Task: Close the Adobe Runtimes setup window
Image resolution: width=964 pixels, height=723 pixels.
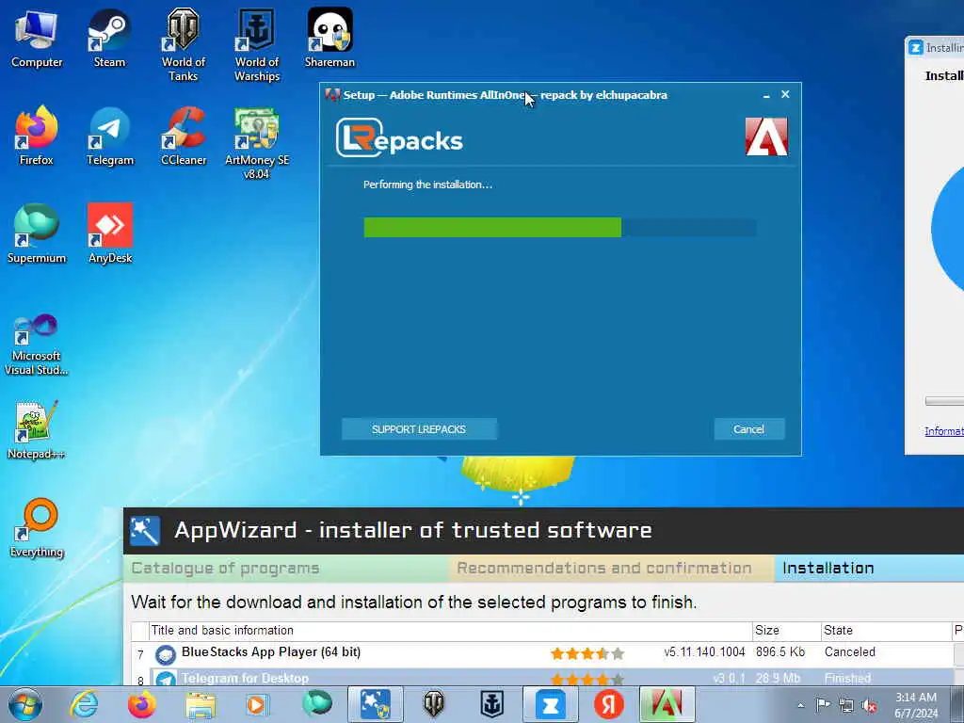Action: pos(785,94)
